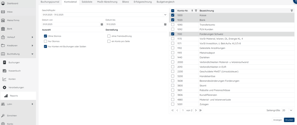297x125 pixels.
Task: Open Verarbeitungen gear in sidebar
Action: 5,87
